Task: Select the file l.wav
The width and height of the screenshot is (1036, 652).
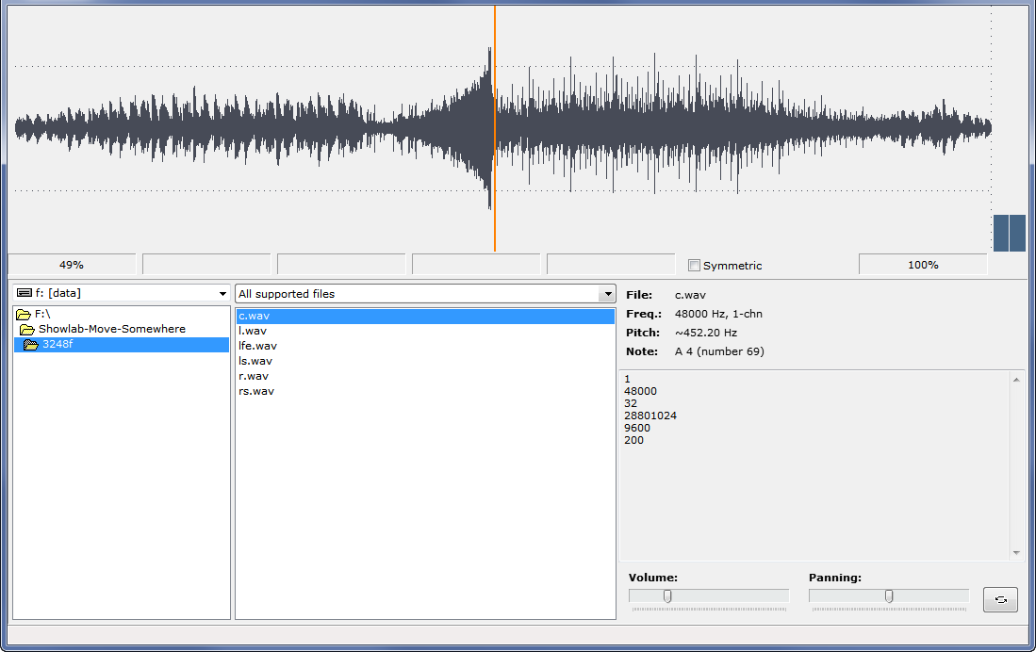Action: 253,331
